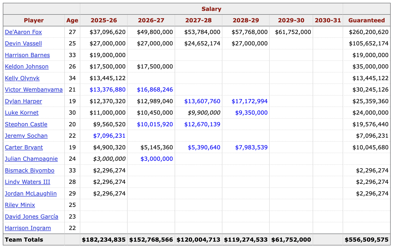
Task: Sort table by Age column header
Action: pyautogui.click(x=72, y=20)
